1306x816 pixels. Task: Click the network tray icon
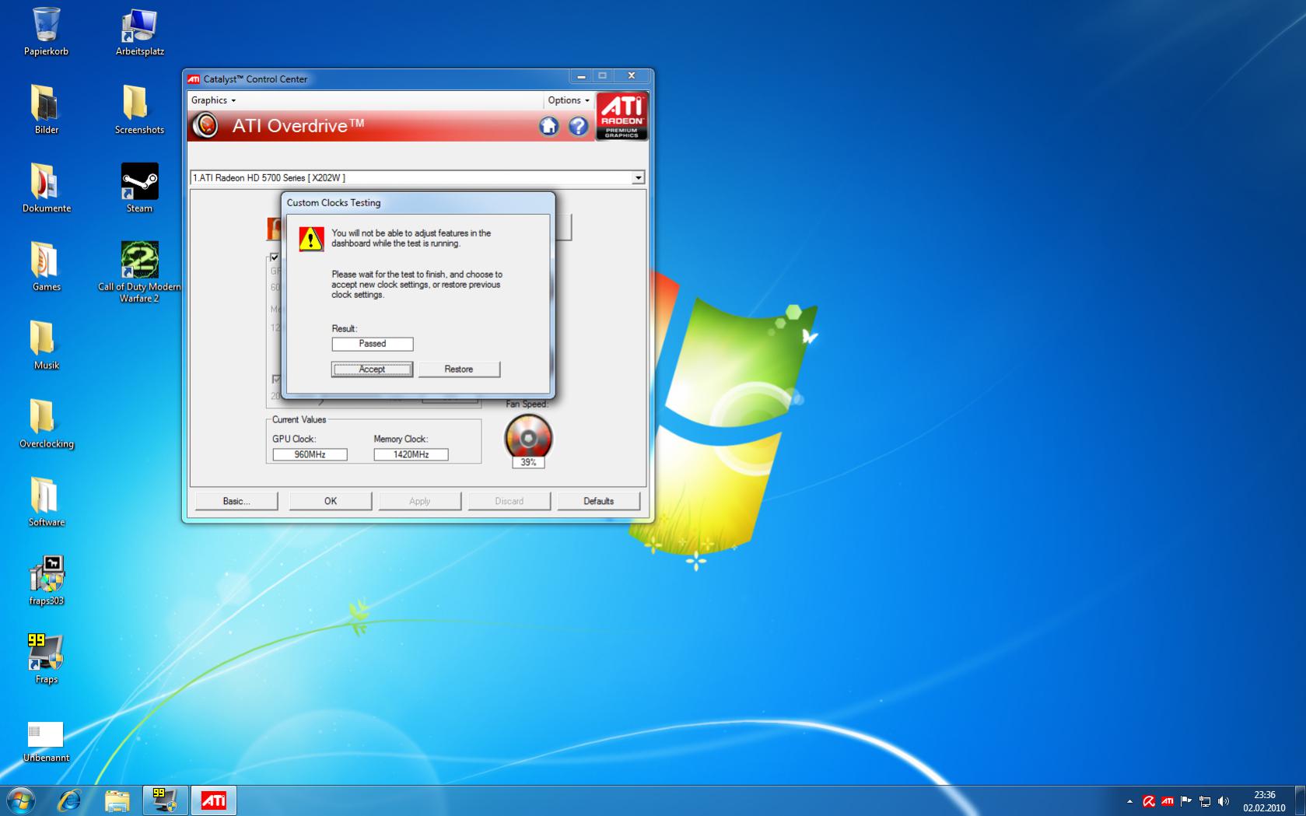tap(1205, 801)
